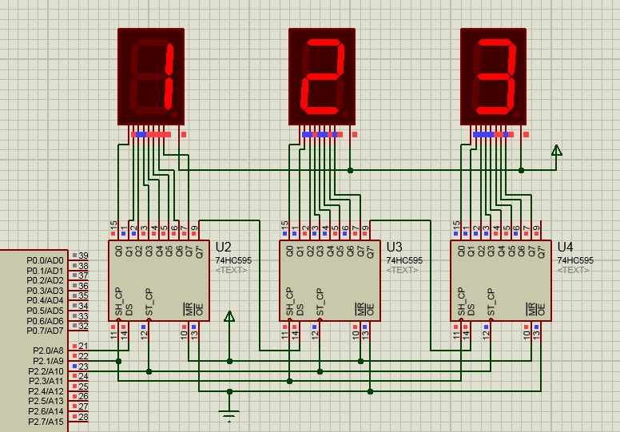Click the P2.4/A12 pin label
620x432 pixels.
[x=46, y=391]
